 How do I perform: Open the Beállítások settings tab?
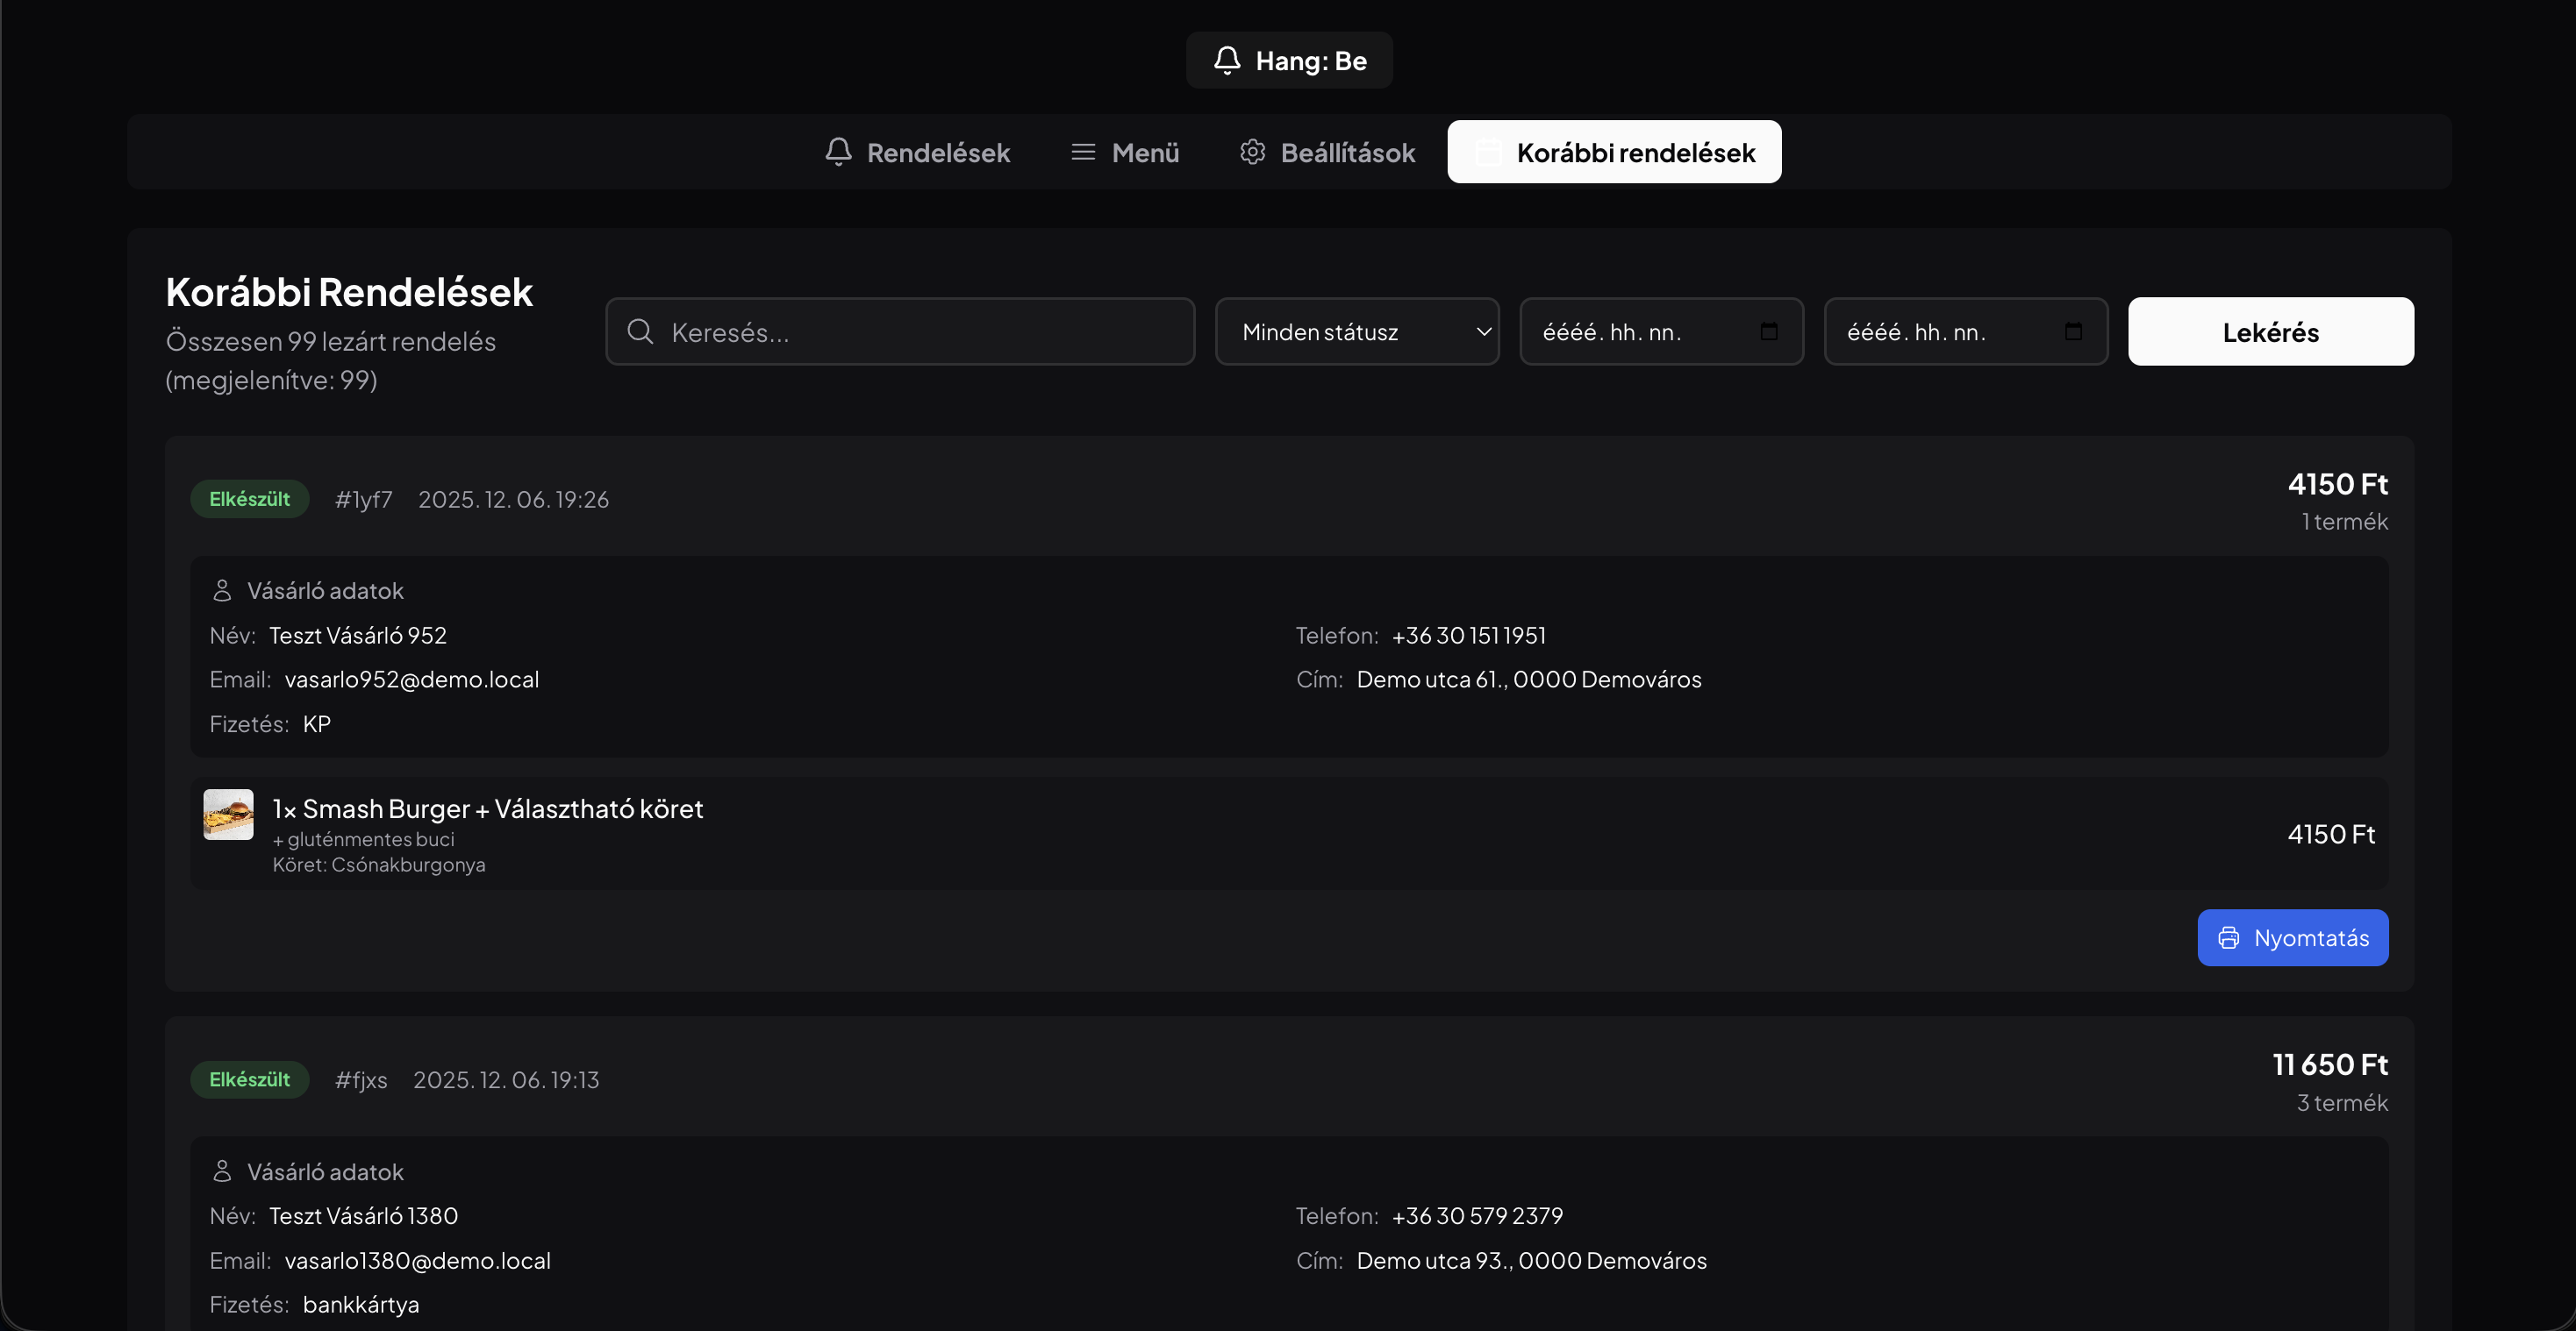click(x=1328, y=152)
